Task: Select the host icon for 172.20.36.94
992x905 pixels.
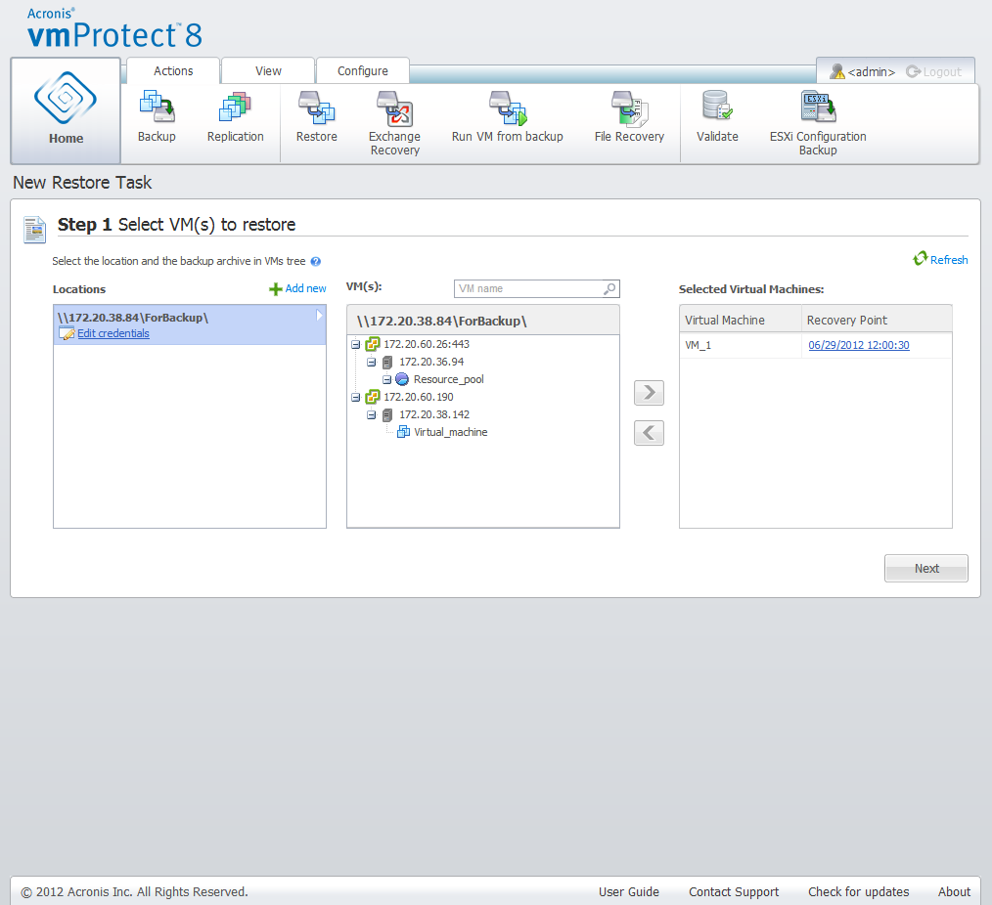Action: coord(387,363)
